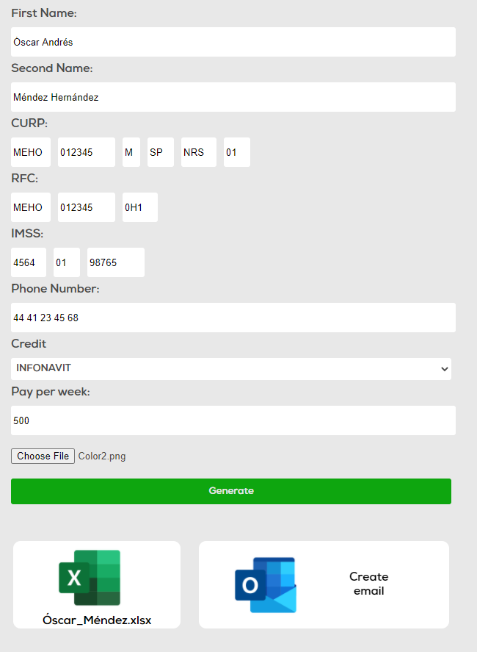Click the IMSS field containing 98765
Screen dimensions: 477x652
point(115,262)
